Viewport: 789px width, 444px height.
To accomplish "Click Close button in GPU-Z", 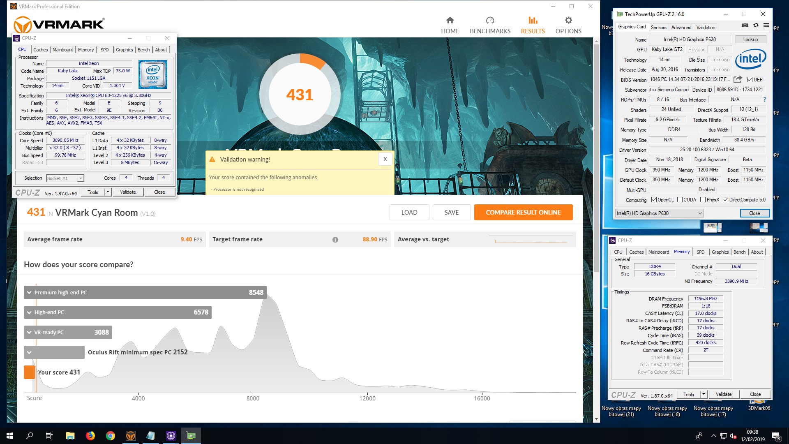I will point(754,213).
